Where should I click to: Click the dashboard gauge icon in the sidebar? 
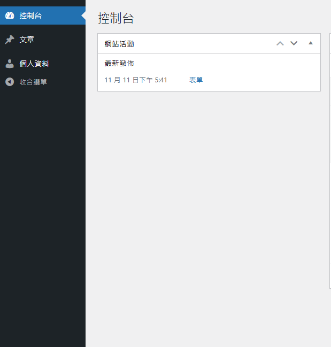[x=9, y=16]
